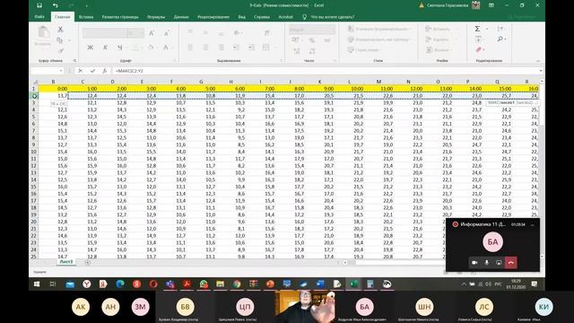574x323 pixels.
Task: Cut selection with the scissors icon
Action: tap(60, 30)
